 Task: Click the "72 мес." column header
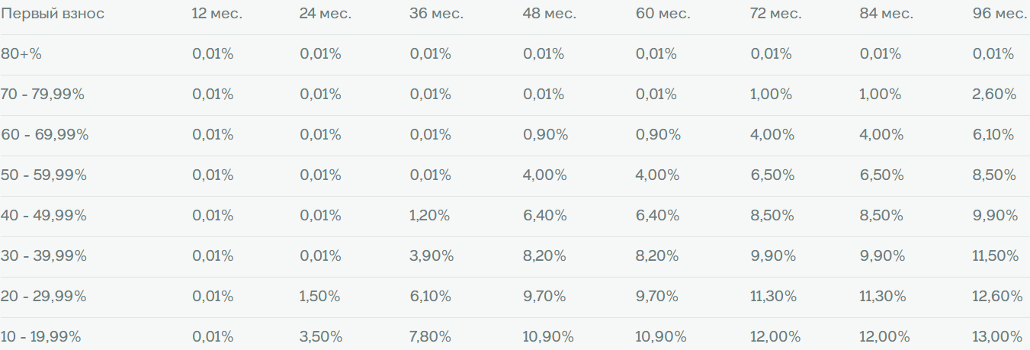pyautogui.click(x=777, y=14)
